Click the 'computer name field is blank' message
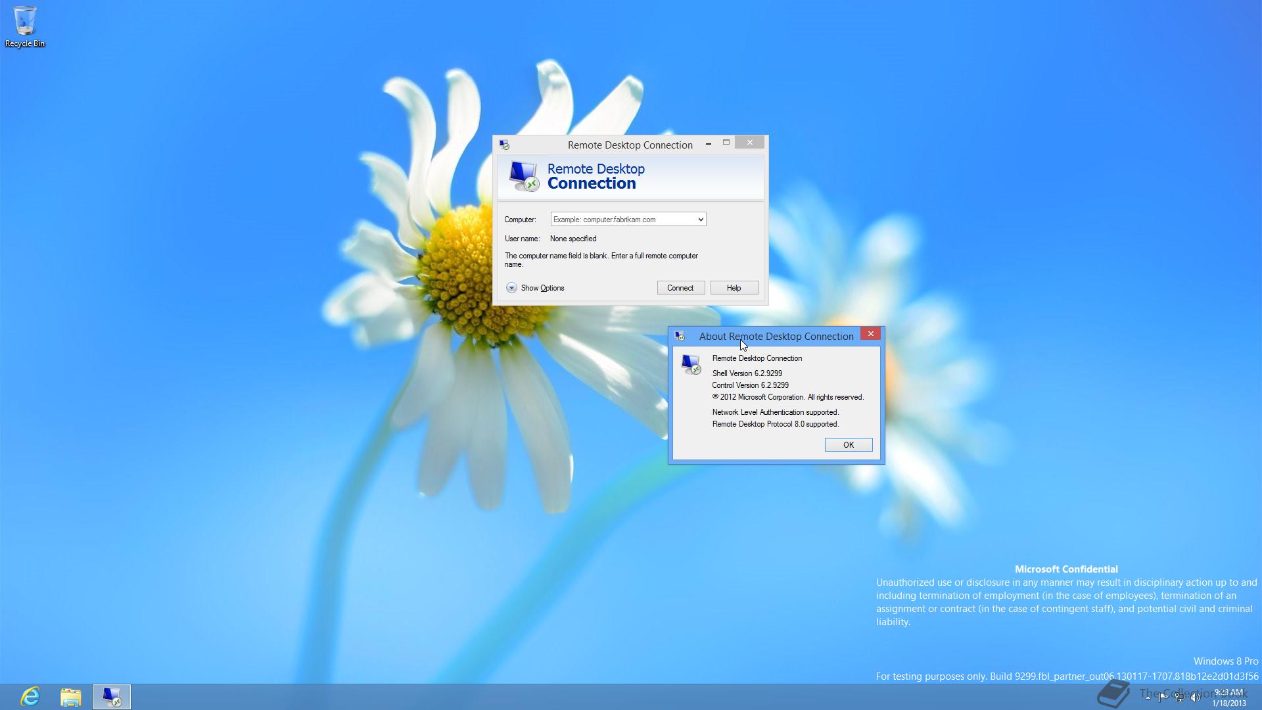This screenshot has width=1262, height=710. click(601, 260)
